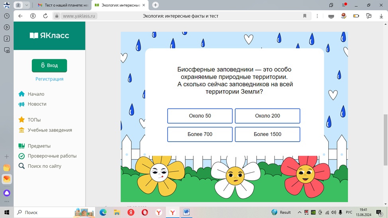This screenshot has height=218, width=388.
Task: Open Поиск по сайту in the sidebar
Action: (44, 166)
